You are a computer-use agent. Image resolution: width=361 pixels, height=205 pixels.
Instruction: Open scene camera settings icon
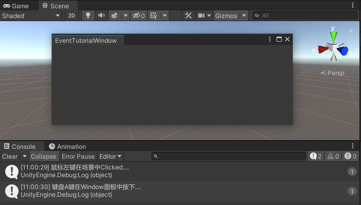click(201, 15)
